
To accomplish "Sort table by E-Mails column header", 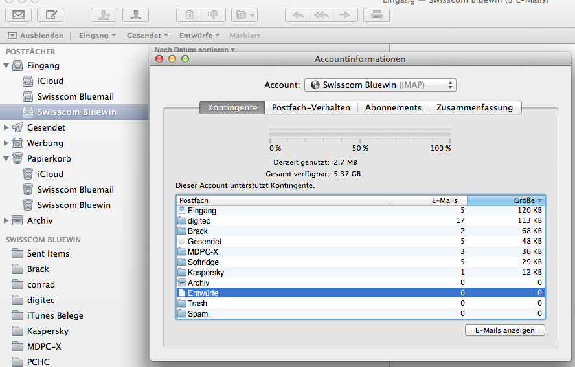I will pos(429,200).
